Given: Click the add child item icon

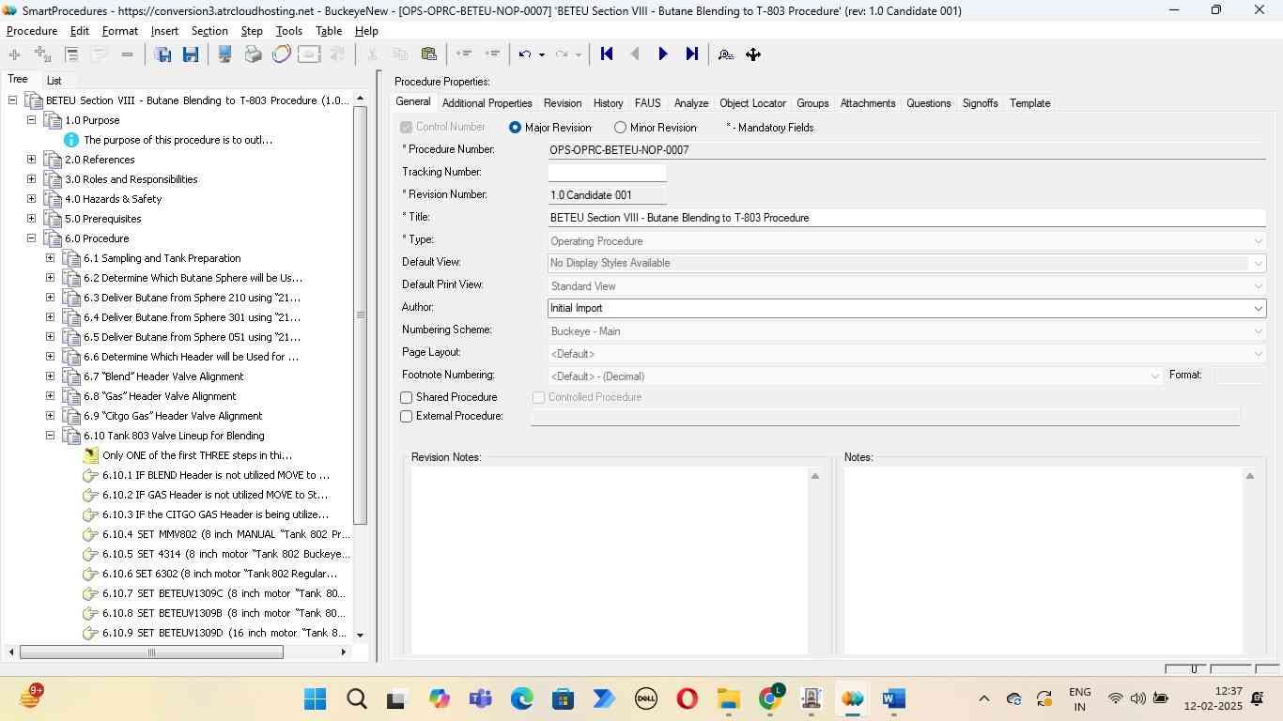Looking at the screenshot, I should pyautogui.click(x=42, y=54).
